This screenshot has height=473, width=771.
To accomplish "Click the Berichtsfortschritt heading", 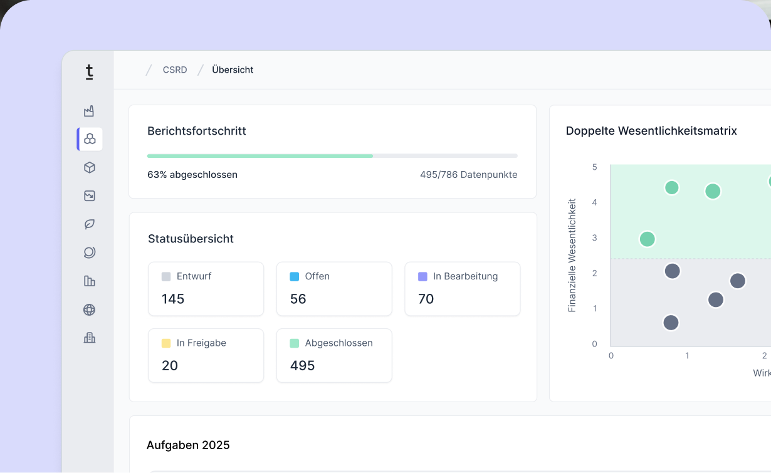I will [197, 131].
